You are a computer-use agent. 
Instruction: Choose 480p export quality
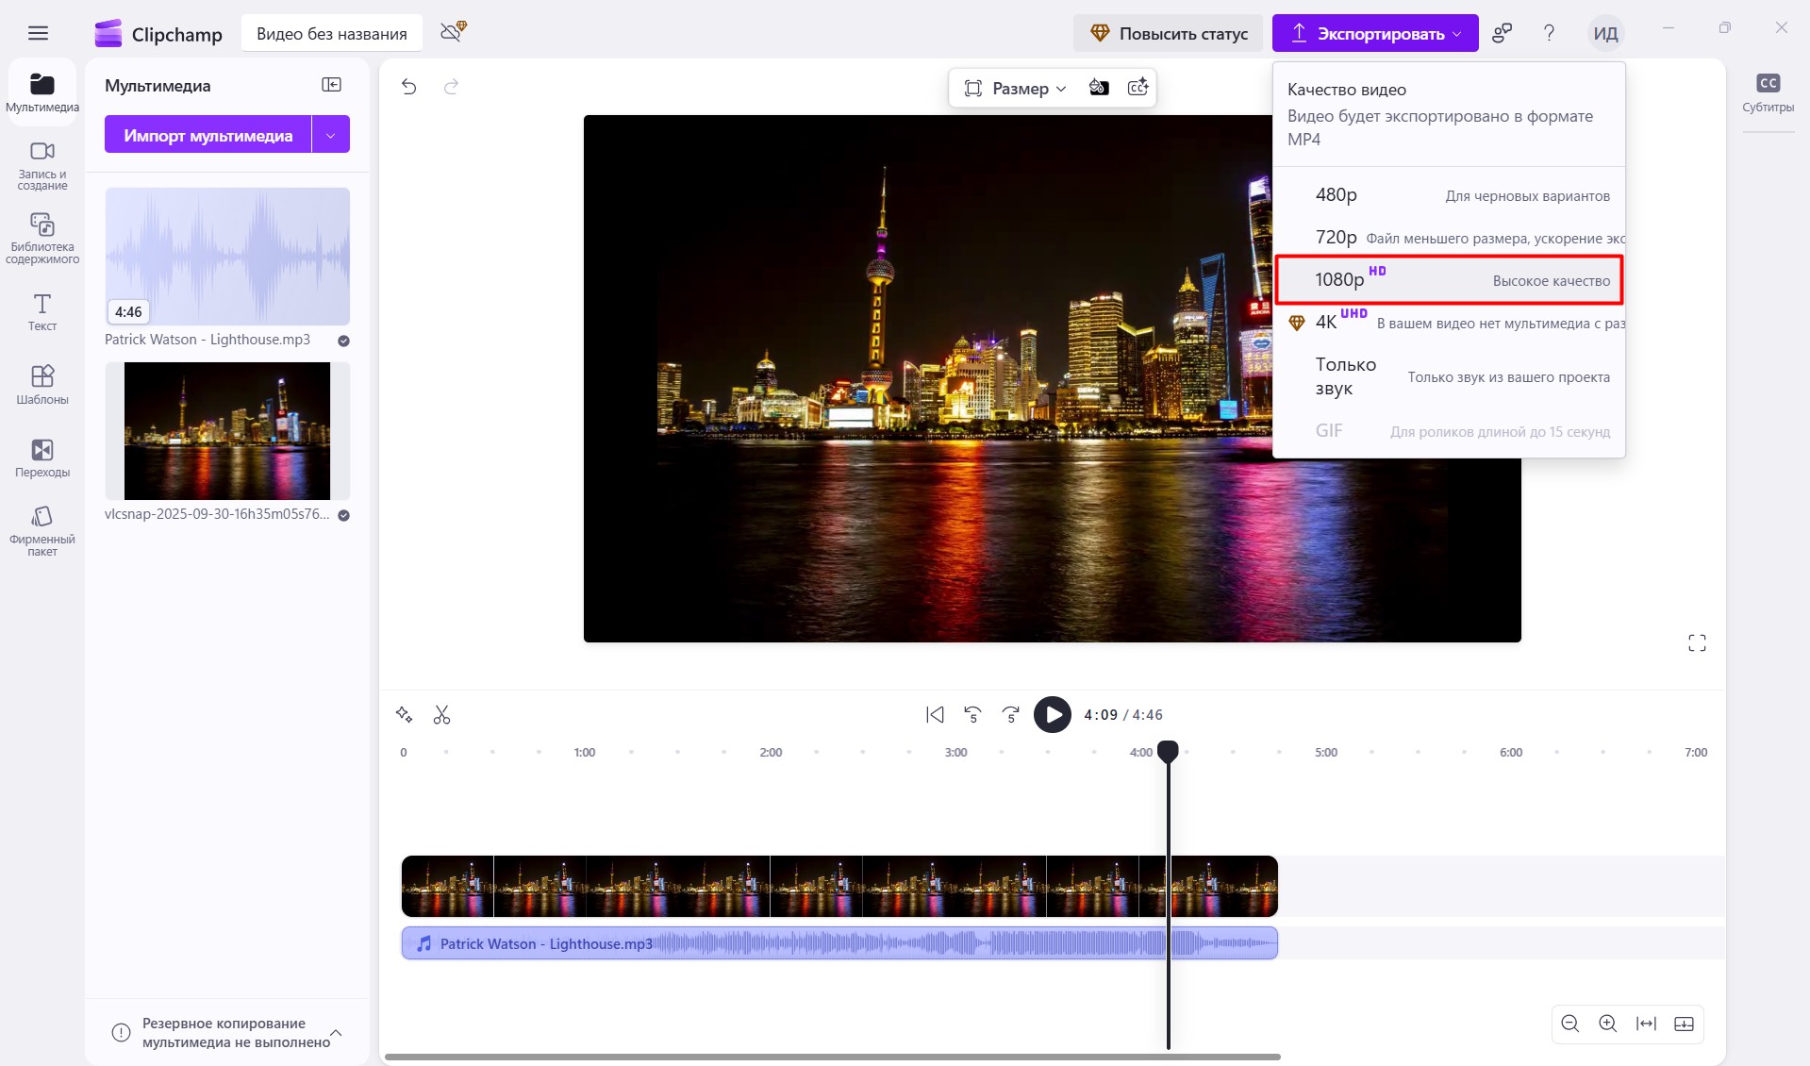pos(1448,195)
